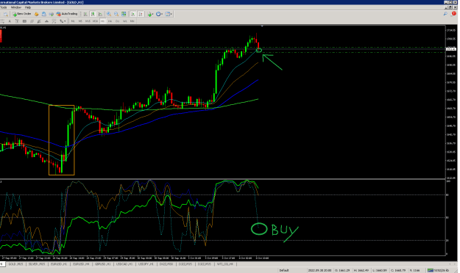Select the H1 timeframe button
This screenshot has width=460, height=273.
103,21
